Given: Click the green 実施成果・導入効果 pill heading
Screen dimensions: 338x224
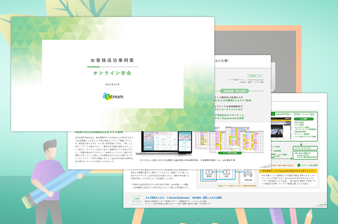Looking at the screenshot, I should [x=235, y=91].
